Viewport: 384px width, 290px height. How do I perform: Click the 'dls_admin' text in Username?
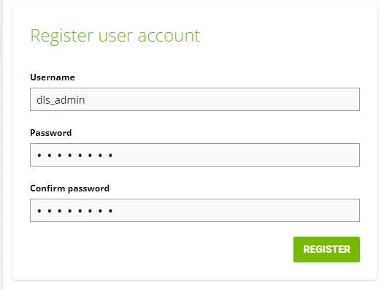pyautogui.click(x=61, y=100)
